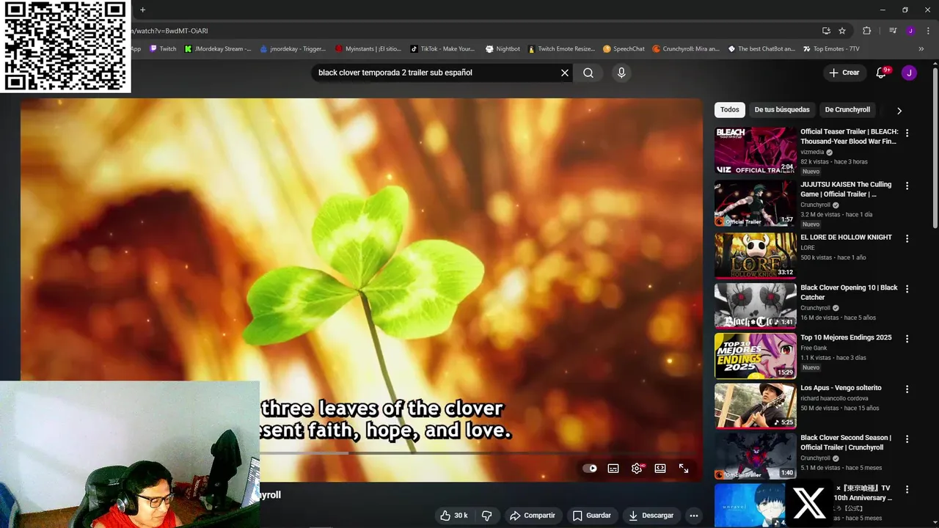Open Top 10 Mejores Endings 2025 title
Image resolution: width=939 pixels, height=528 pixels.
846,337
